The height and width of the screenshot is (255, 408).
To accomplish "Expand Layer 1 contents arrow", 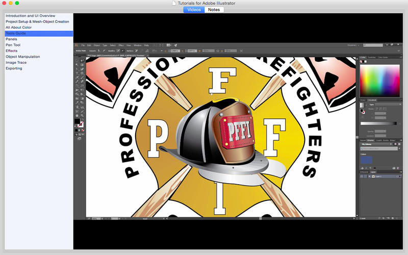I will coord(369,176).
